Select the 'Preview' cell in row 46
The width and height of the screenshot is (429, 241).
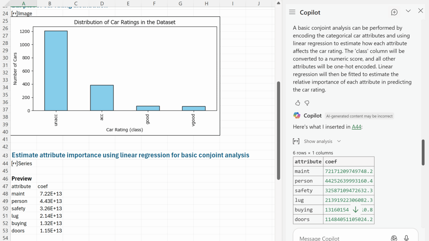(23, 179)
